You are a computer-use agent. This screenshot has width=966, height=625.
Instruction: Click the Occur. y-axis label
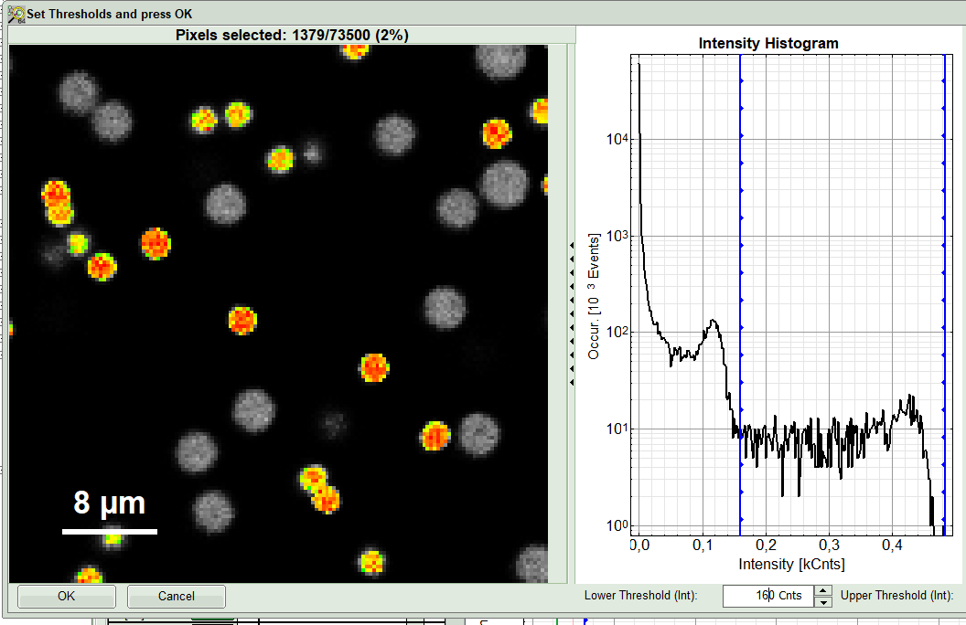(x=594, y=297)
